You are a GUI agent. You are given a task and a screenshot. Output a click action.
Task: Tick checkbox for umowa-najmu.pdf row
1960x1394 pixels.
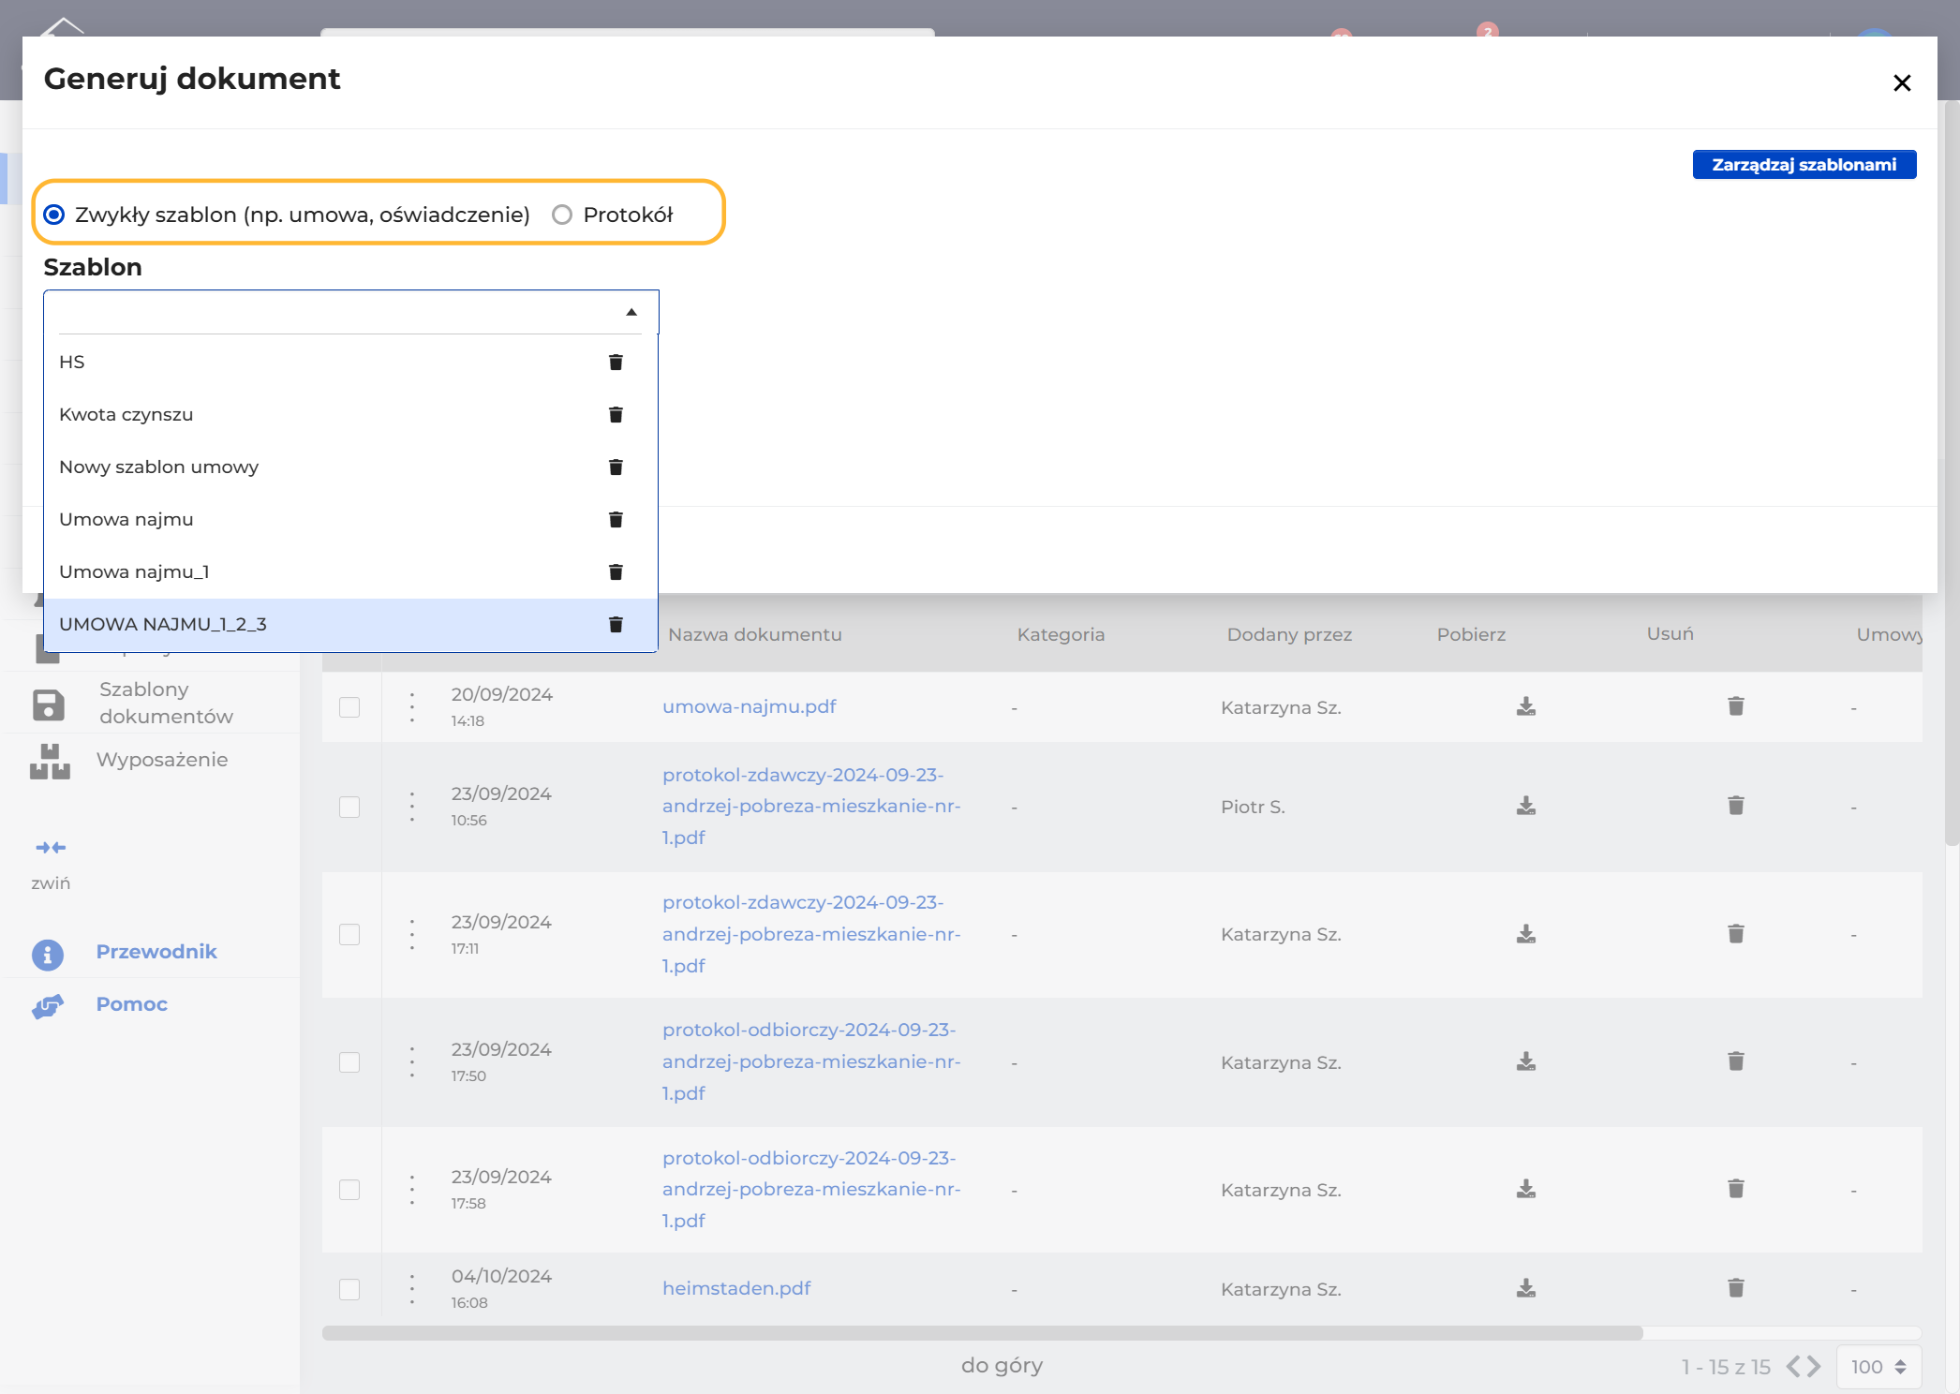349,707
